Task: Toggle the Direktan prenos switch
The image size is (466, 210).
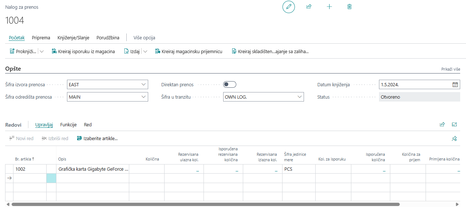Action: pos(230,84)
